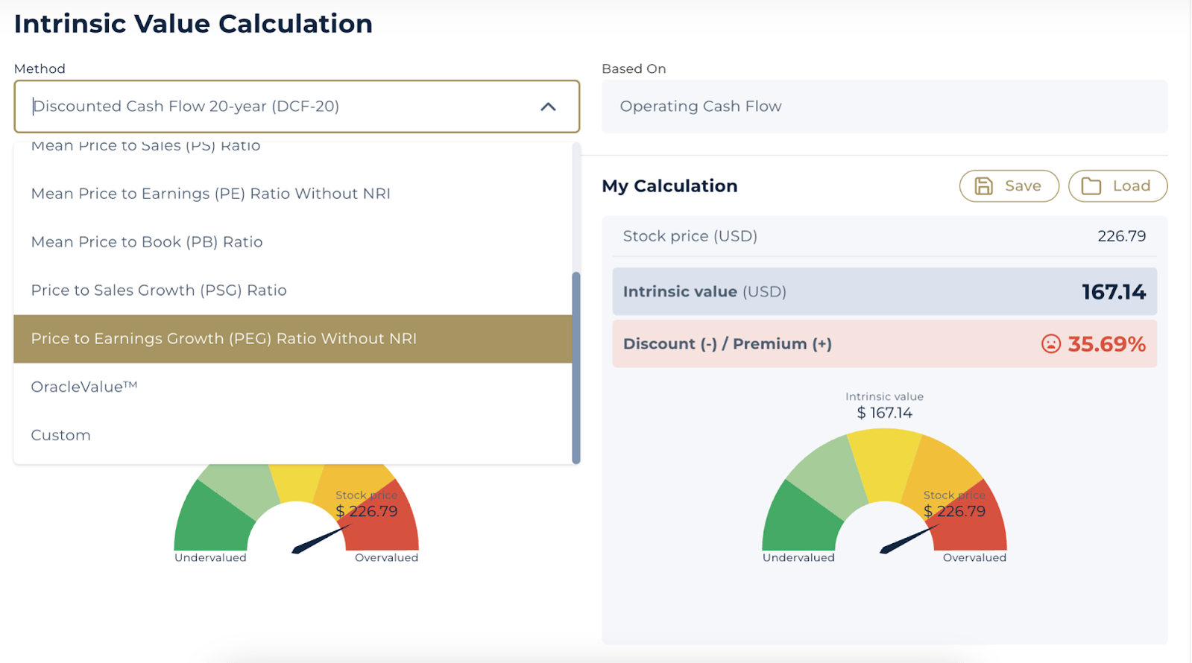The height and width of the screenshot is (663, 1192).
Task: Click the floppy disk Save icon
Action: click(983, 186)
